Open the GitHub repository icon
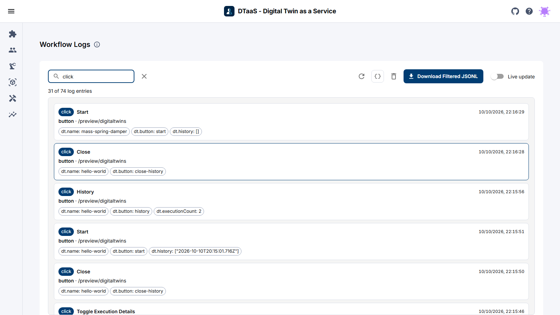This screenshot has height=315, width=560. click(x=515, y=11)
